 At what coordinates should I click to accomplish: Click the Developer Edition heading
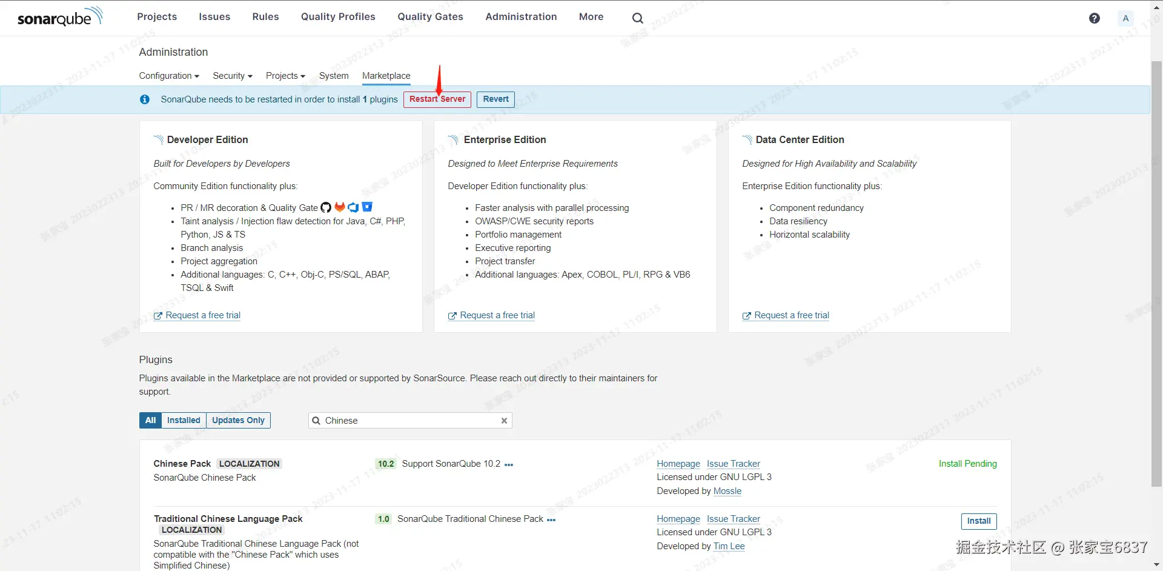tap(207, 140)
